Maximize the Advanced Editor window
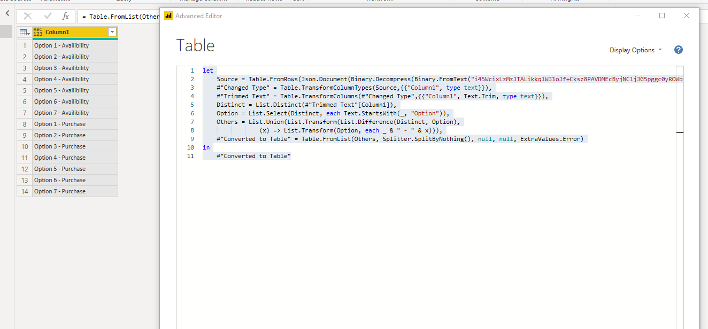Screen dimensions: 708x329 (x=662, y=16)
